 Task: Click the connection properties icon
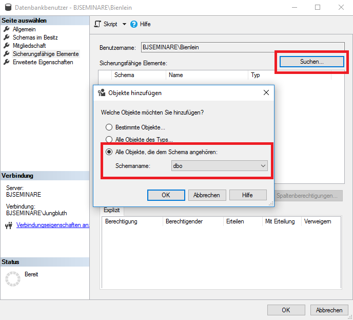tap(8, 225)
